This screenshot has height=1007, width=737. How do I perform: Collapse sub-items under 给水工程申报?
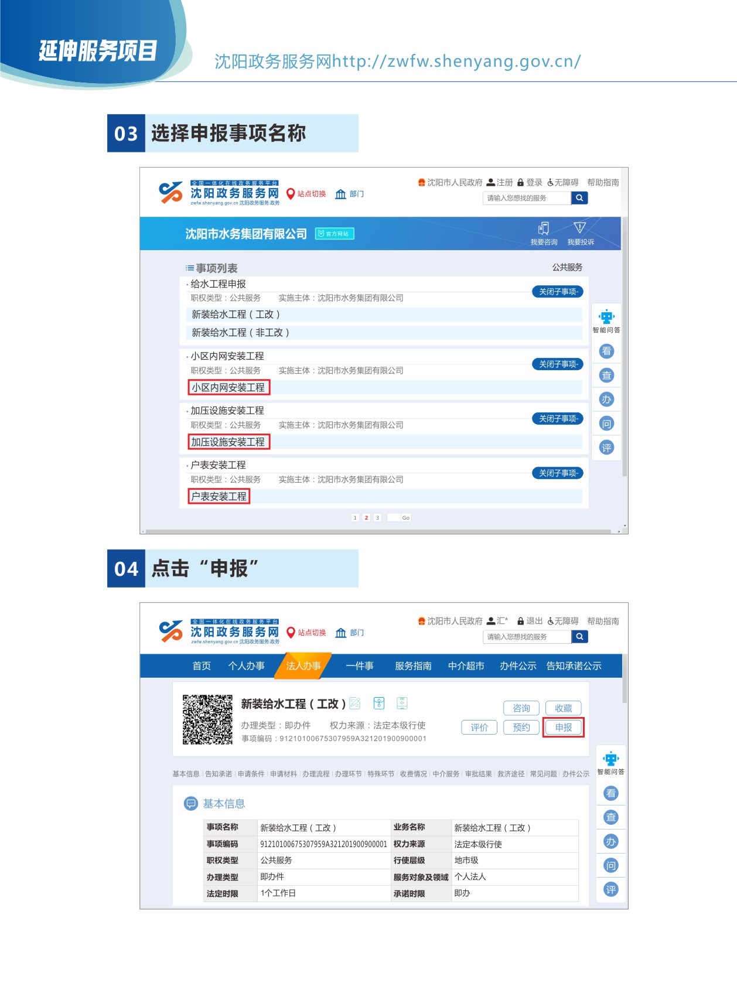557,292
